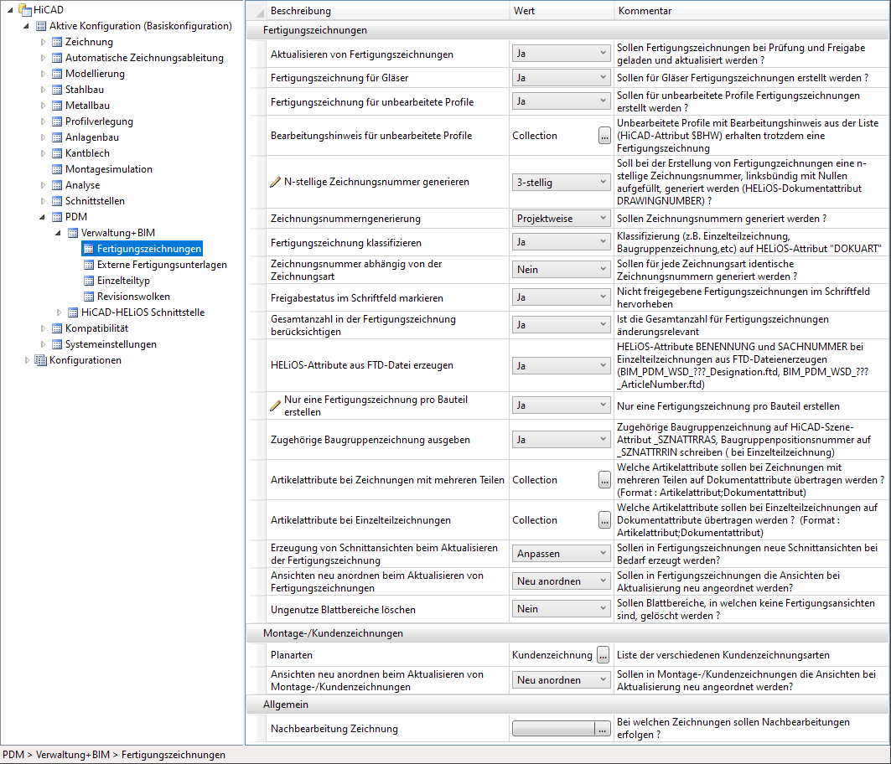Open the 3-stellig drawing number dropdown

(561, 182)
